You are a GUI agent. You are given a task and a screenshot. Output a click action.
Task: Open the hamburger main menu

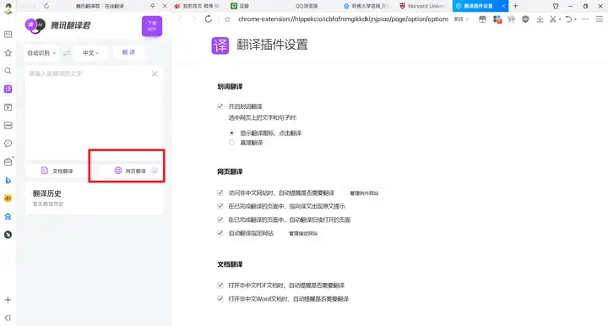599,19
